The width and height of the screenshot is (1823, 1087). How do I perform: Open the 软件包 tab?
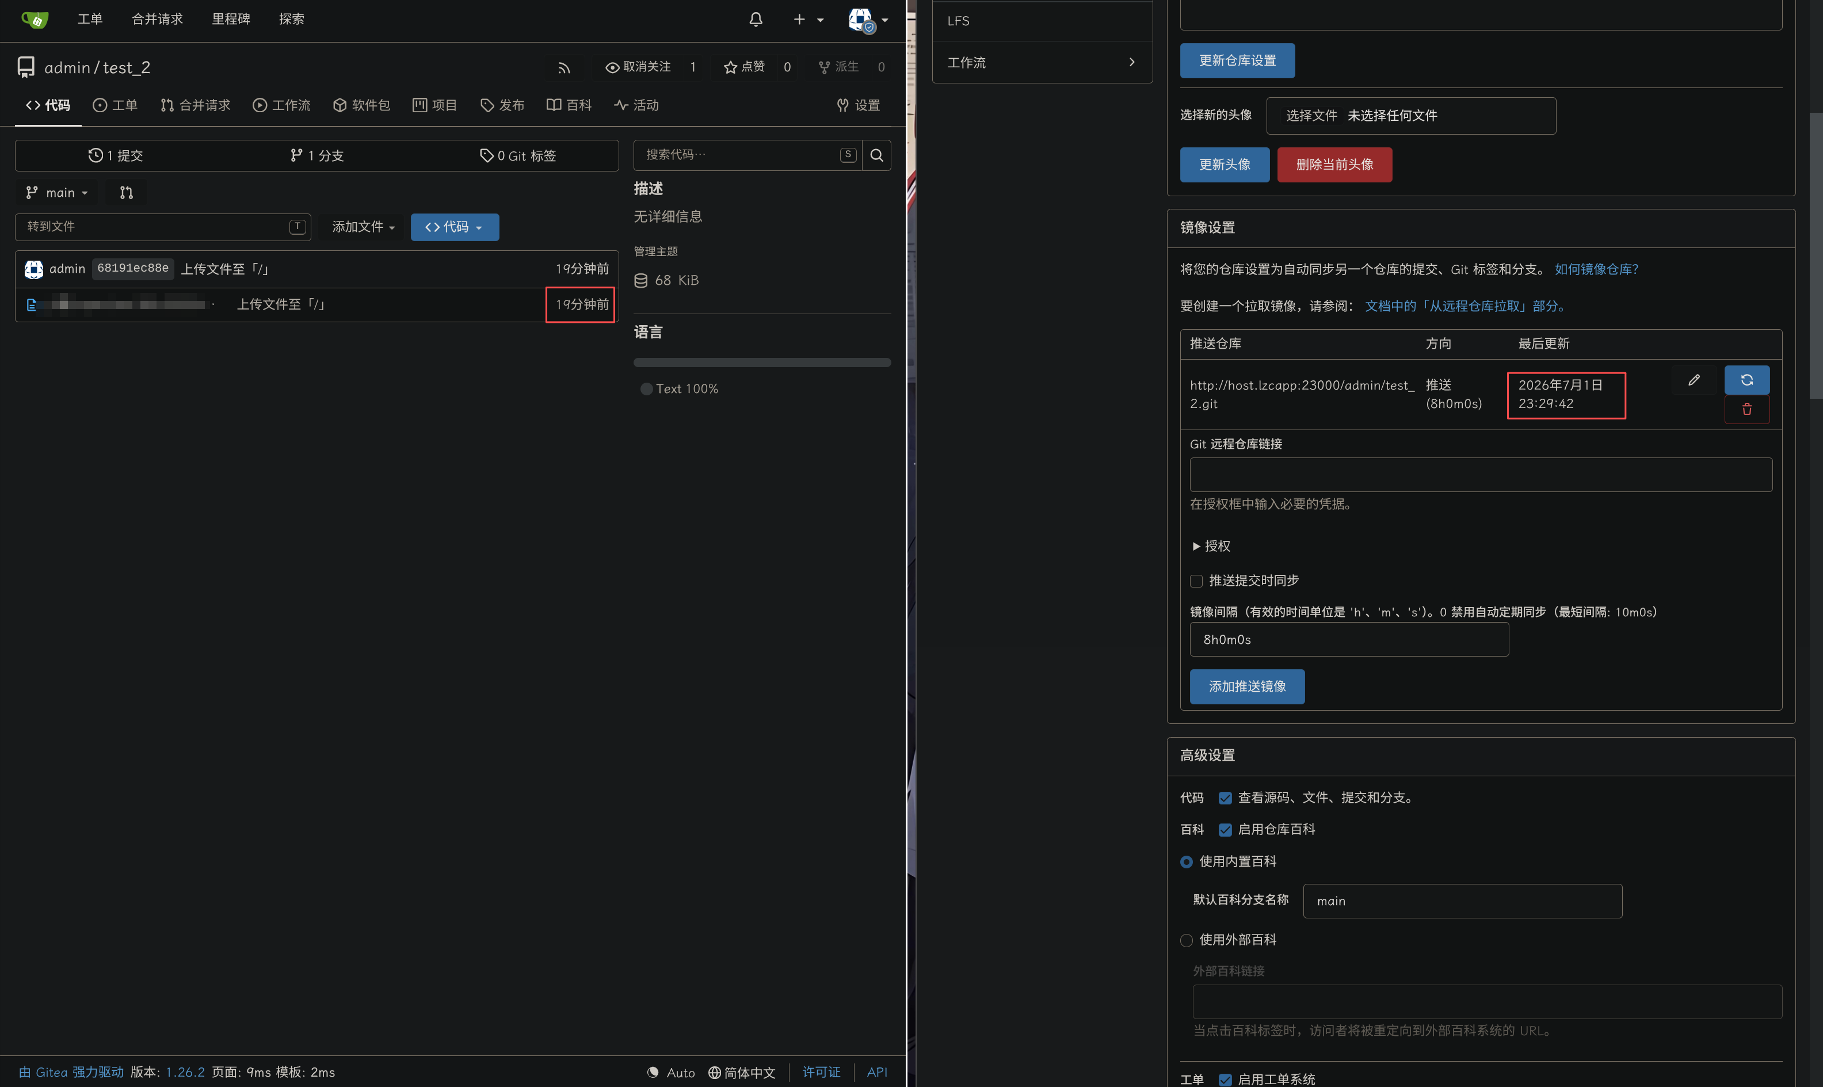click(x=362, y=105)
